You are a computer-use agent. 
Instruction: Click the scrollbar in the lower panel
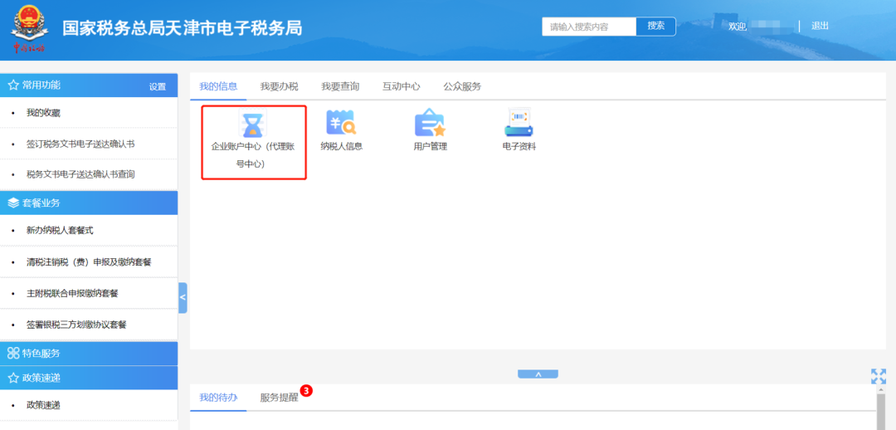click(x=881, y=413)
